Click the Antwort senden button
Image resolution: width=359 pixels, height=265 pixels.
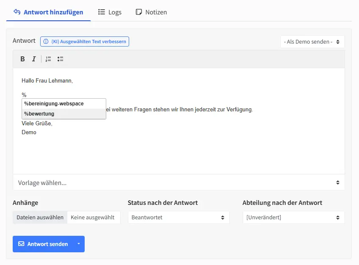tap(43, 244)
